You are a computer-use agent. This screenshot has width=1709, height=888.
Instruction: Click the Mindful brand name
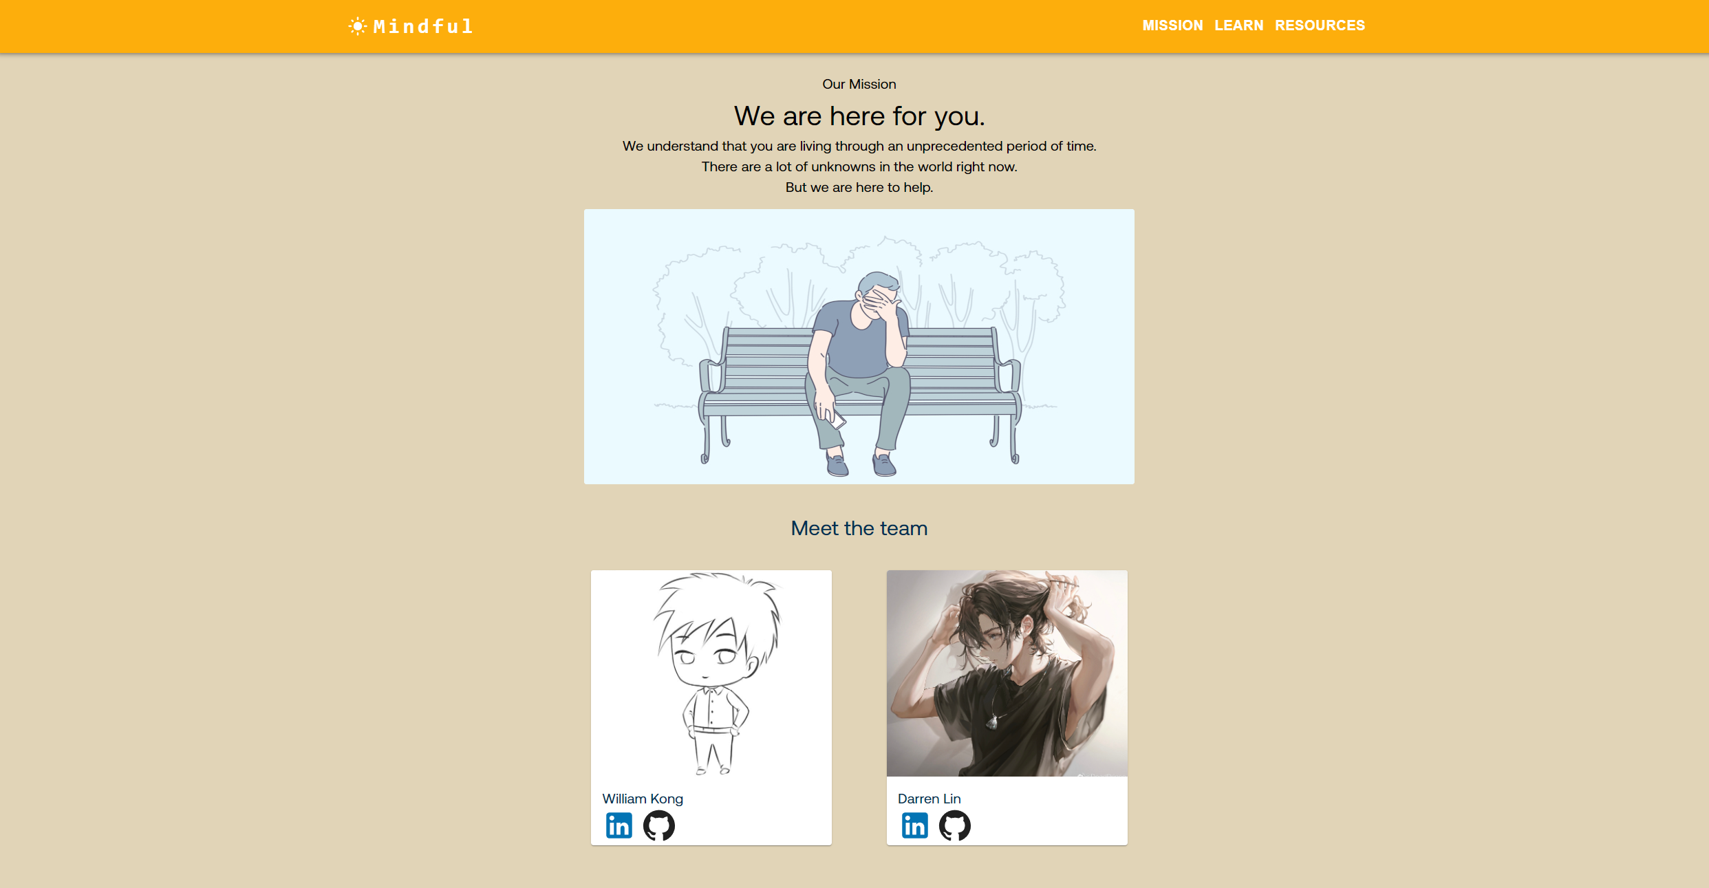coord(423,26)
